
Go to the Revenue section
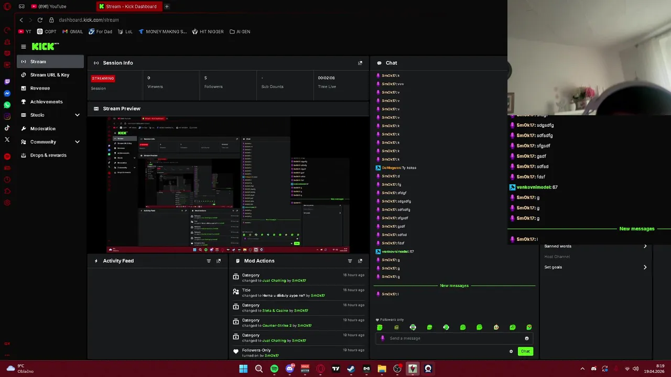coord(40,88)
